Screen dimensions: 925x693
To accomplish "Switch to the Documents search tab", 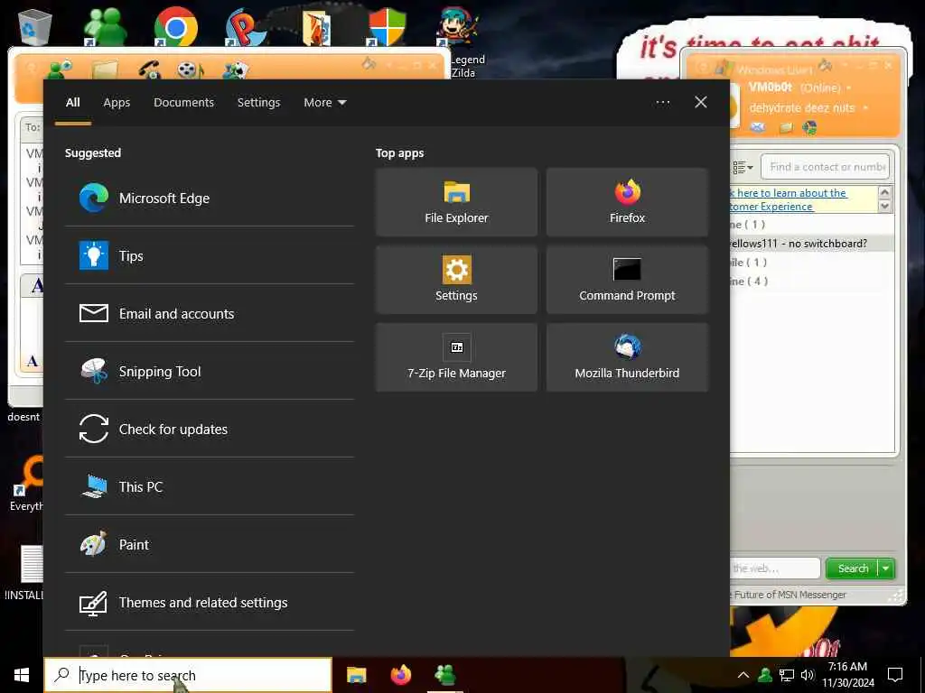I will click(184, 103).
